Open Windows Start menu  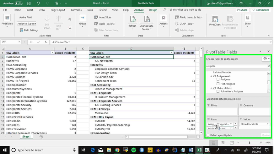coord(5,150)
